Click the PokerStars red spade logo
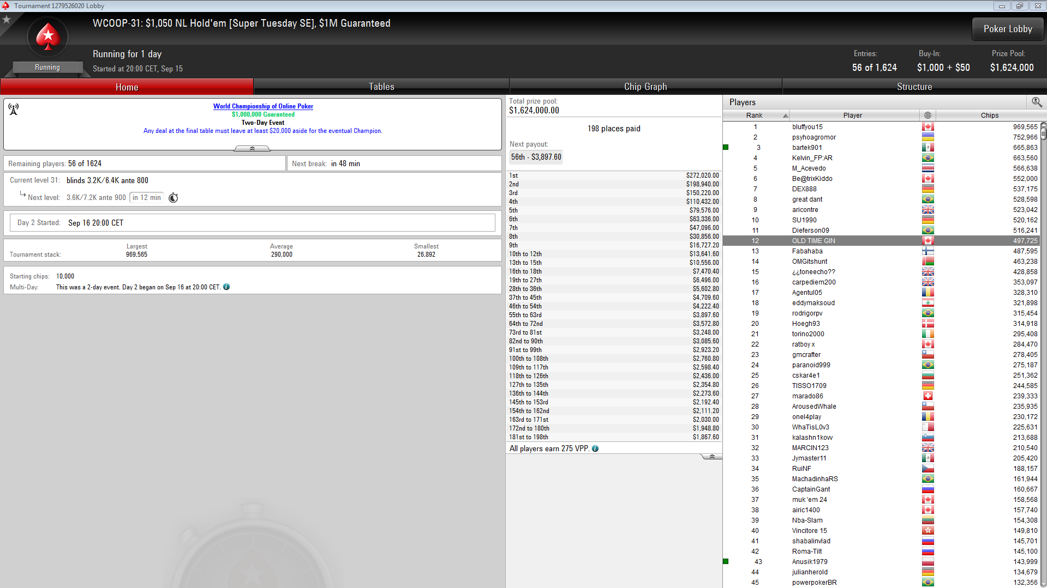Screen dimensions: 1047x588 pos(48,37)
